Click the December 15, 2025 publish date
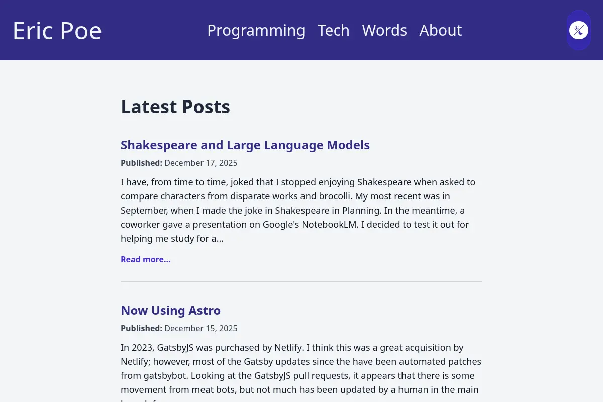This screenshot has height=402, width=603. (201, 328)
